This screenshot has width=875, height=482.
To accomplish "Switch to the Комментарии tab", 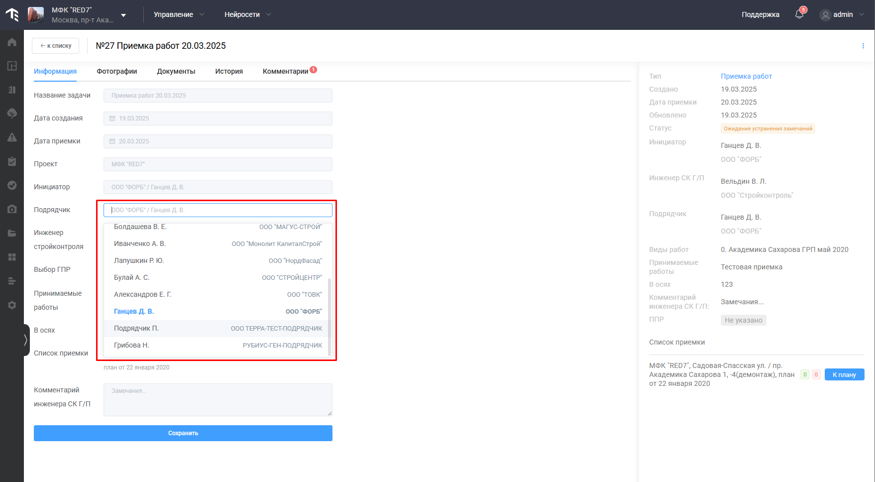I will coord(286,71).
